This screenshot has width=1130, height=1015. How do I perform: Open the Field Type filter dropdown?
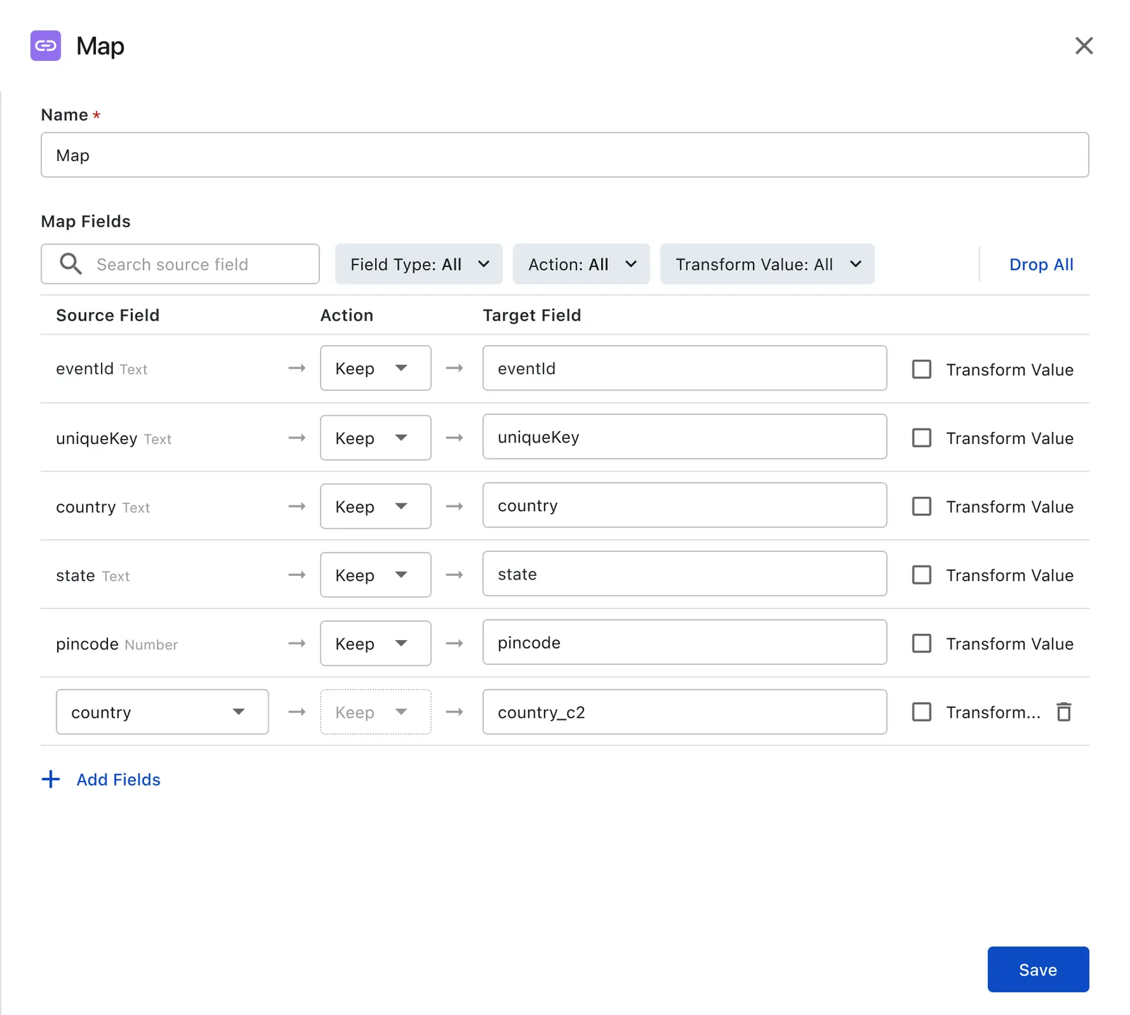419,264
